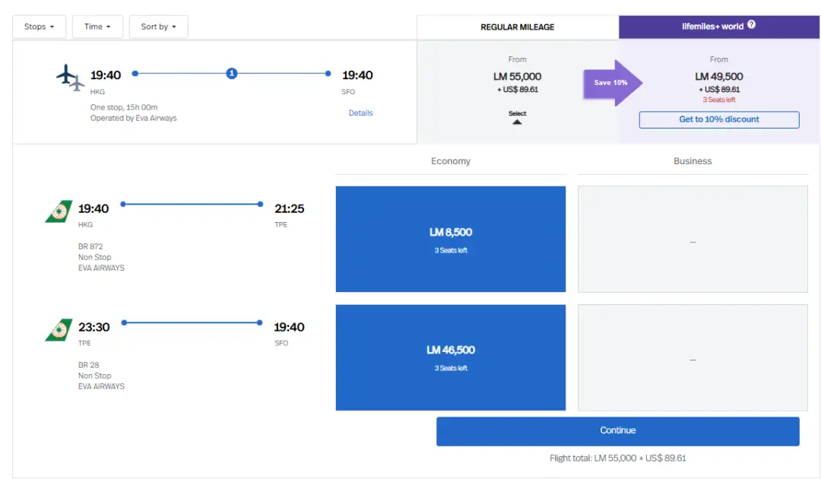Click the unavailable Business cell for BR 28
This screenshot has height=479, width=821.
pyautogui.click(x=692, y=357)
